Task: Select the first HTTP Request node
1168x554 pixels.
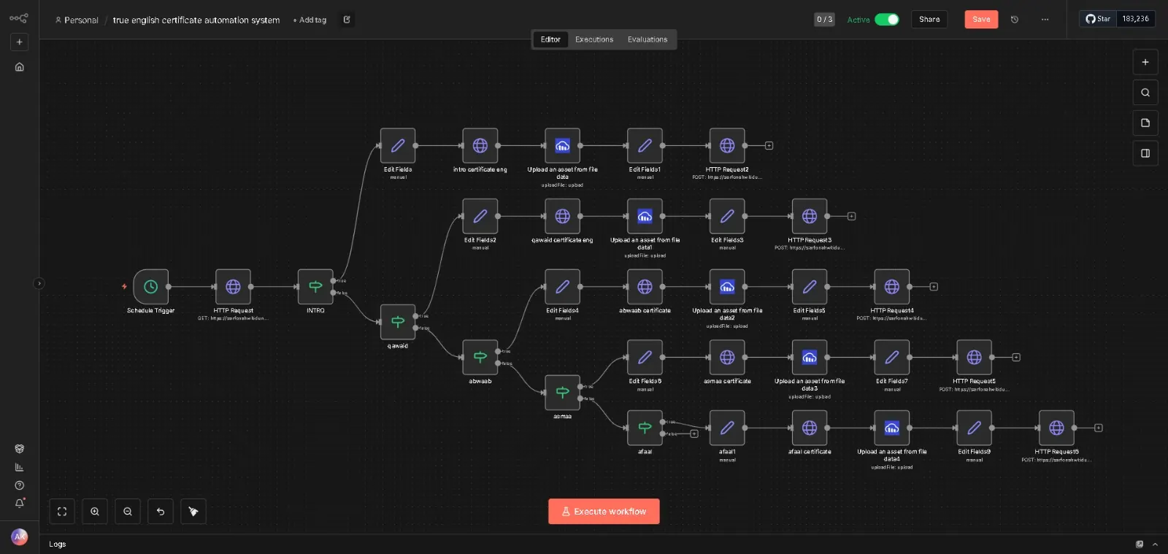Action: [x=233, y=287]
